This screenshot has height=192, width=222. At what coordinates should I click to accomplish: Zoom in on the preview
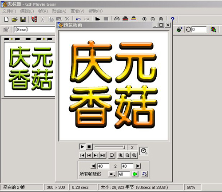pyautogui.click(x=121, y=155)
